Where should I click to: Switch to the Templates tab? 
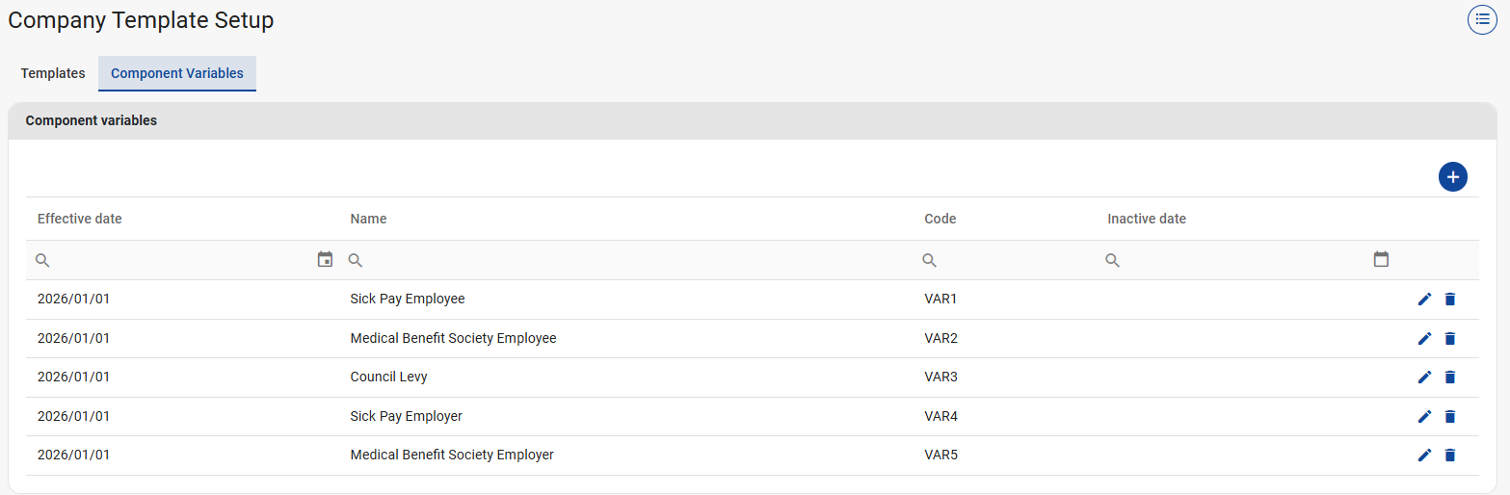(x=53, y=73)
